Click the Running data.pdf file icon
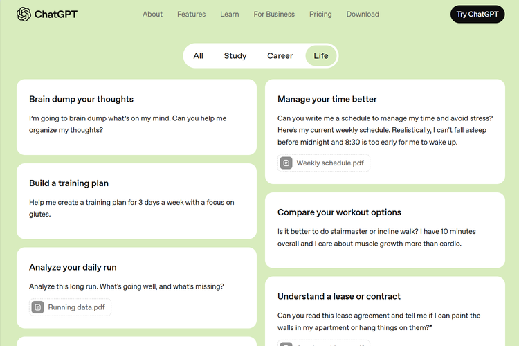Image resolution: width=519 pixels, height=346 pixels. click(x=37, y=307)
